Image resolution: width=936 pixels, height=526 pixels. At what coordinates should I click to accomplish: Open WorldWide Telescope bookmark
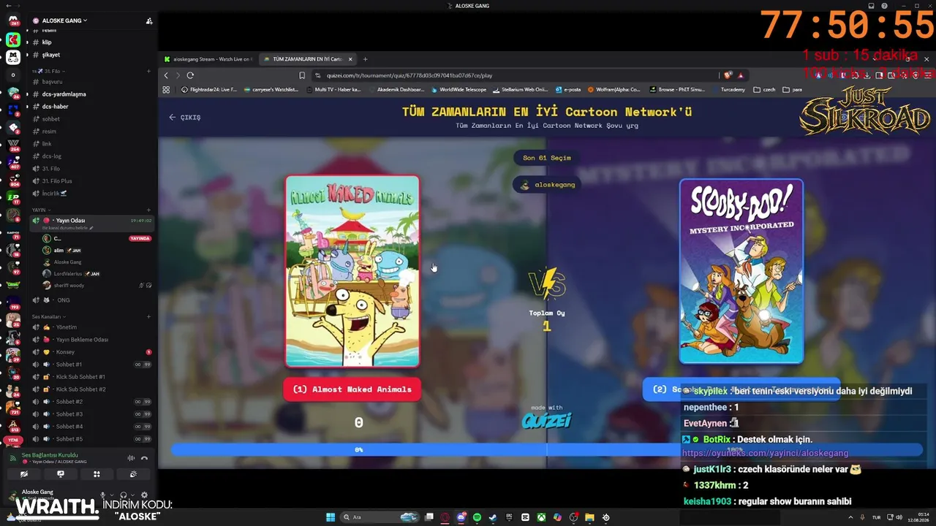[458, 90]
